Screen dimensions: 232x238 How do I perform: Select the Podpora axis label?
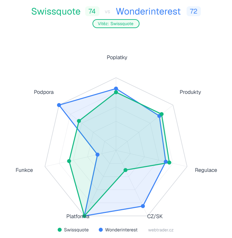point(44,92)
